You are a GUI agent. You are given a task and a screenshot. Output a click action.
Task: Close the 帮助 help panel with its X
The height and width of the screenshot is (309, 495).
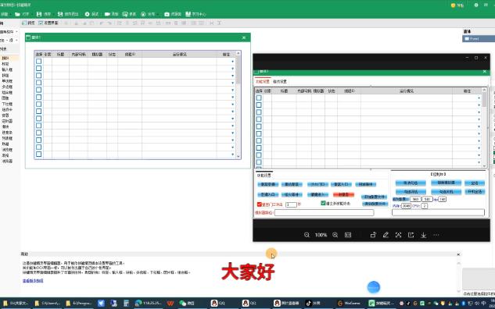click(458, 254)
